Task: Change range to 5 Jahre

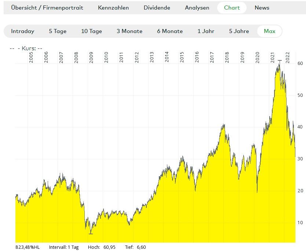Action: point(239,31)
